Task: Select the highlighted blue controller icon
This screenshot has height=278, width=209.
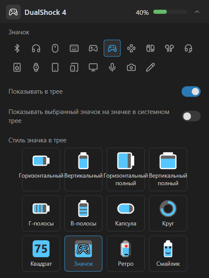Action: [112, 48]
